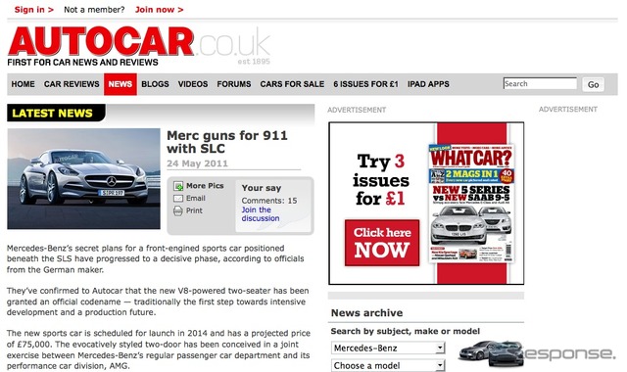Viewport: 627px width, 372px height.
Task: Go to the HOME menu item
Action: point(23,84)
